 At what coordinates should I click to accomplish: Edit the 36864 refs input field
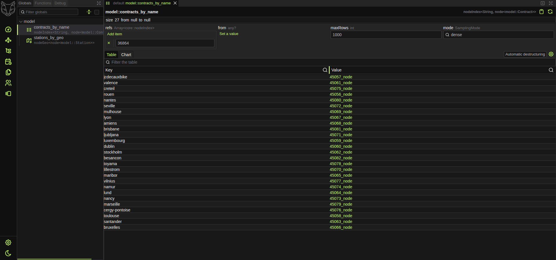tap(165, 43)
